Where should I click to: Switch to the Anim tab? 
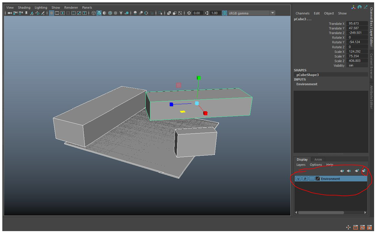coord(318,159)
